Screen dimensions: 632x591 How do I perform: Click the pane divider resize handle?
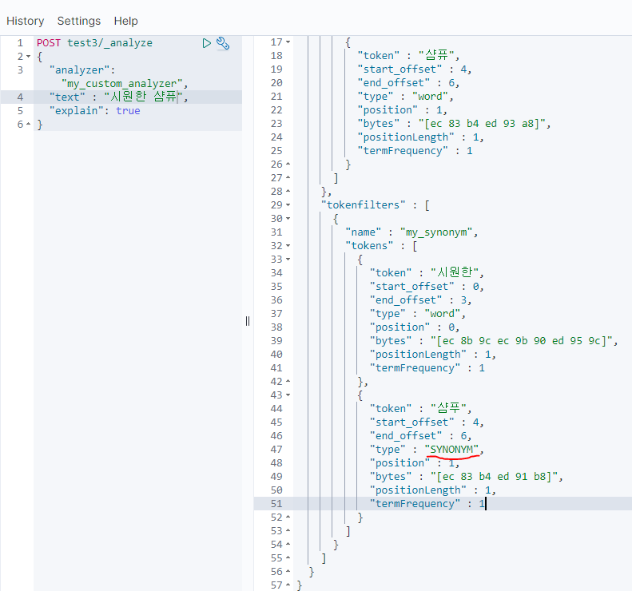click(x=248, y=321)
